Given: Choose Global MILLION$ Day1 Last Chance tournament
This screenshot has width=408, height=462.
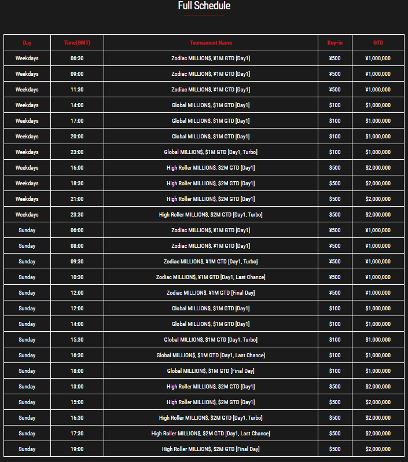Looking at the screenshot, I should (211, 355).
